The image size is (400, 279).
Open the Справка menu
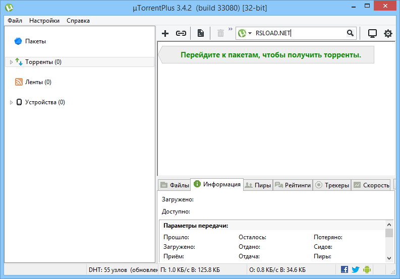[78, 21]
